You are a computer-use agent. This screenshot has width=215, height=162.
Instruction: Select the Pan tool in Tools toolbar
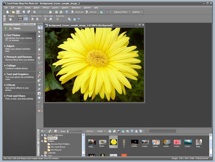(39, 28)
